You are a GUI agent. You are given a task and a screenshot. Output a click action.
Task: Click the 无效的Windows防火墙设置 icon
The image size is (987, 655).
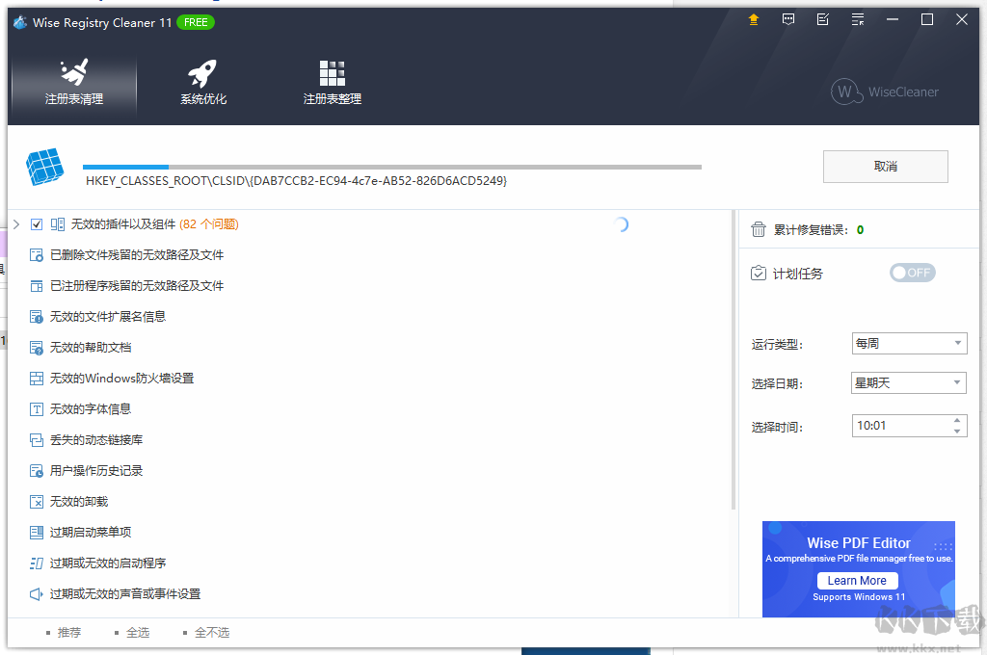click(x=37, y=379)
